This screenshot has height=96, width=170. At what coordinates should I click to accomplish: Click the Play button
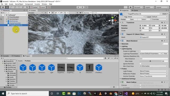tap(78, 7)
